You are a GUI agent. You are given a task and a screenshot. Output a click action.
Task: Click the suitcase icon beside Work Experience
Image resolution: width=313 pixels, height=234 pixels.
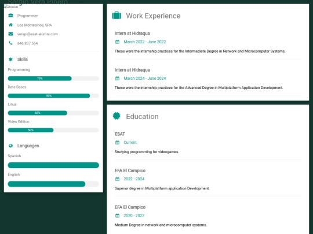click(117, 16)
